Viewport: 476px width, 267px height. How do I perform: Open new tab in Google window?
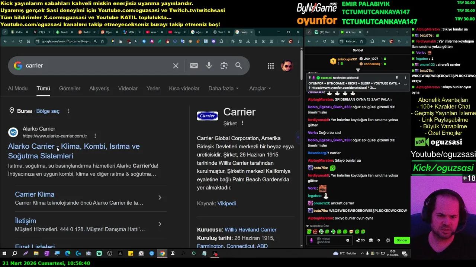259,32
